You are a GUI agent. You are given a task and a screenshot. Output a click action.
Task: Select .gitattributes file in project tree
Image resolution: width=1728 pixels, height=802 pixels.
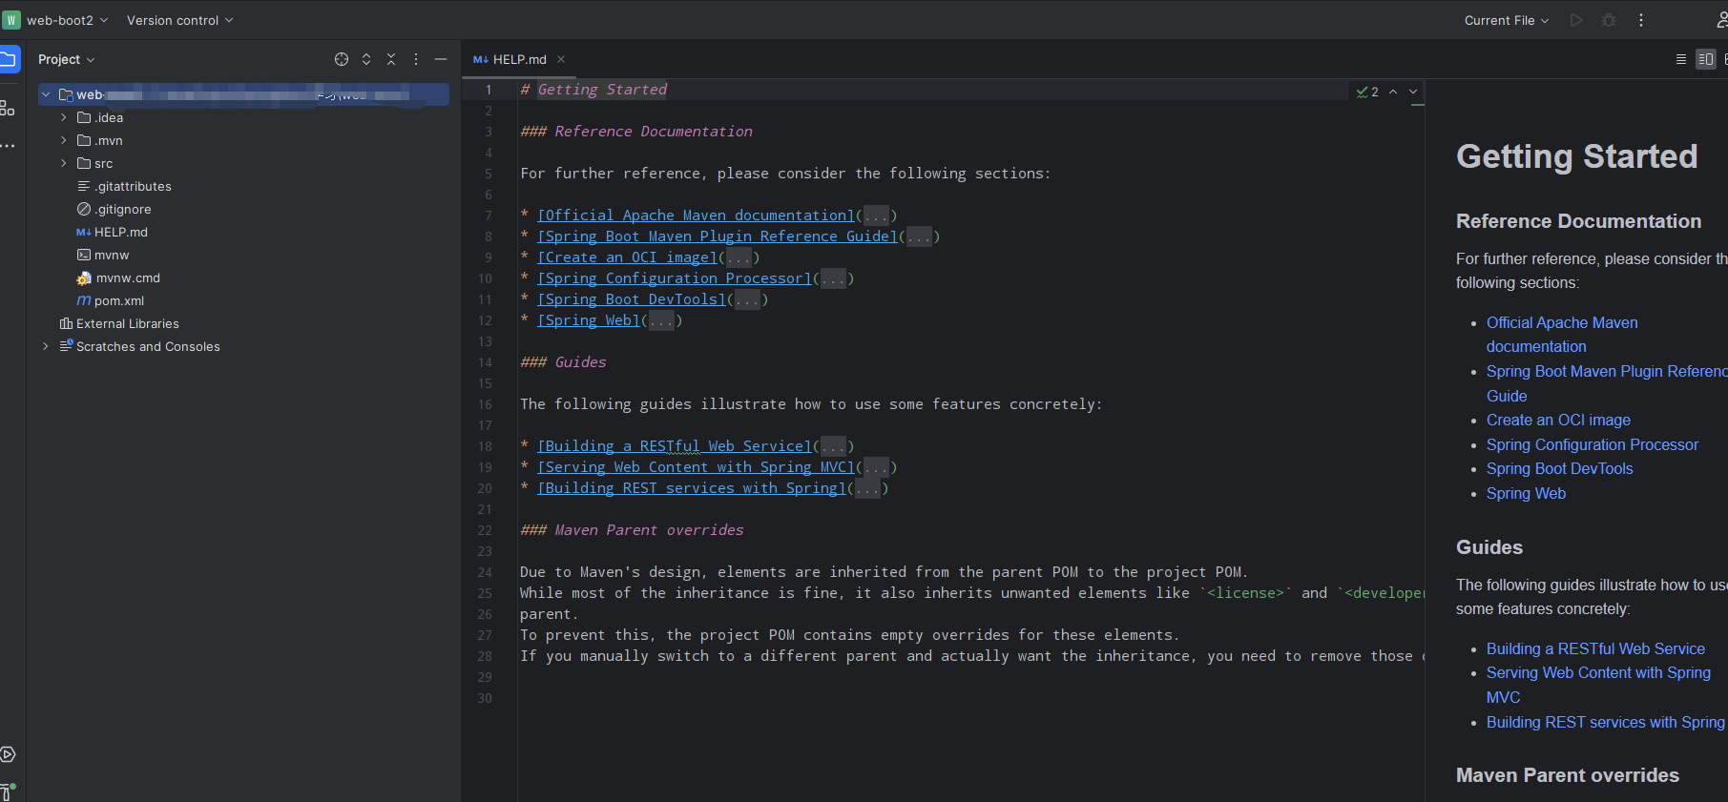point(124,186)
